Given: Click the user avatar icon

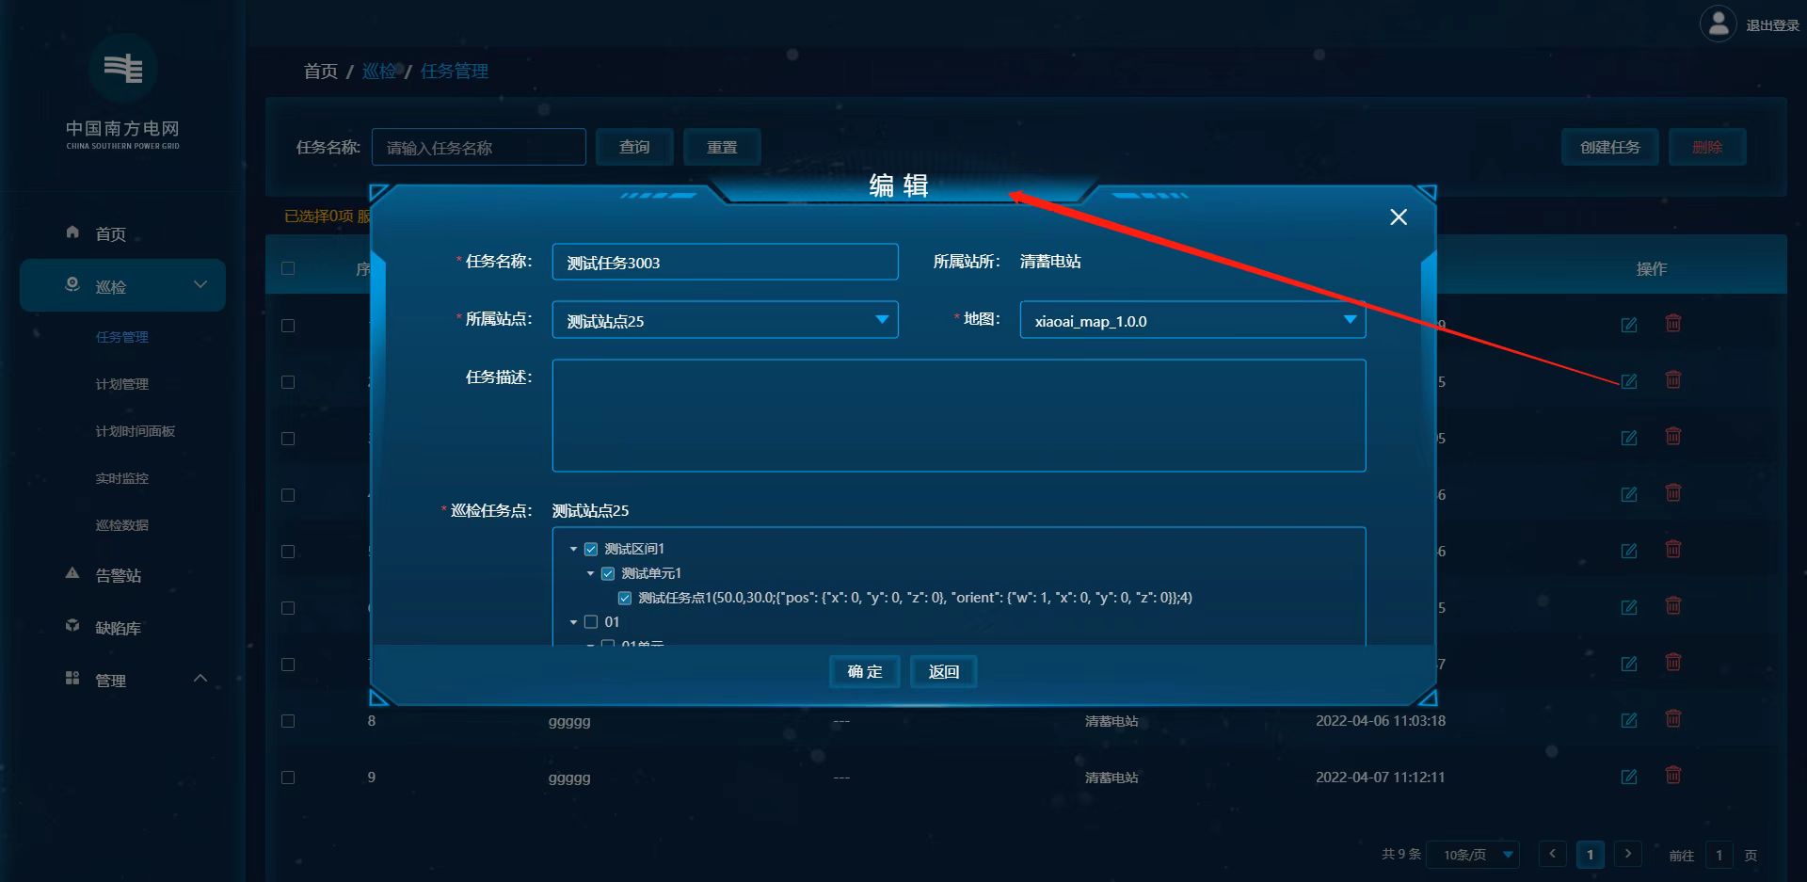Looking at the screenshot, I should click(x=1719, y=24).
